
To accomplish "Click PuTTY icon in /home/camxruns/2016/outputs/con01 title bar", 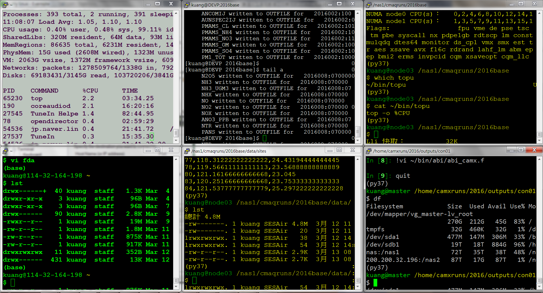I will 369,151.
